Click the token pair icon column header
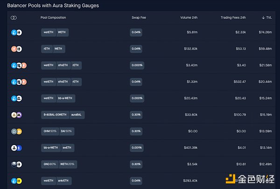 click(14, 18)
